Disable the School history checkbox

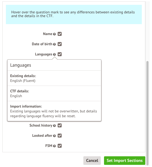pos(60,126)
